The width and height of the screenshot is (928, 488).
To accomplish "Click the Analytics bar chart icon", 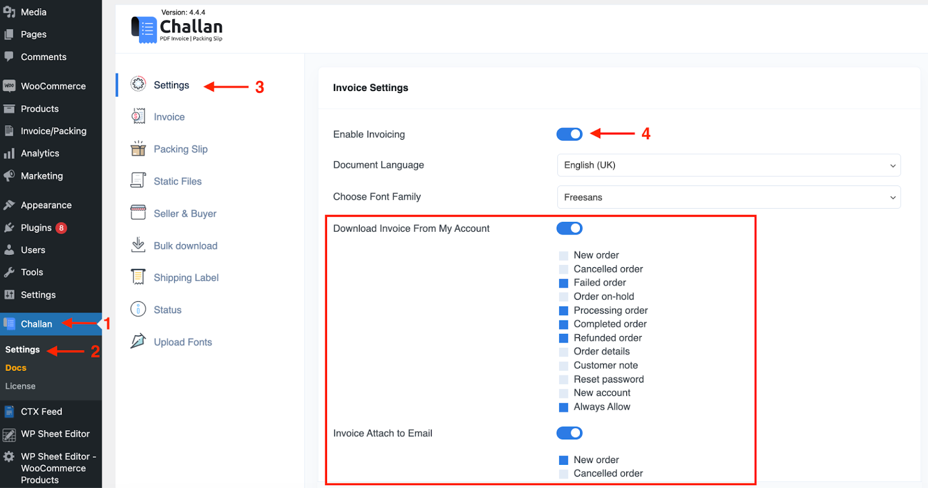I will click(x=9, y=154).
